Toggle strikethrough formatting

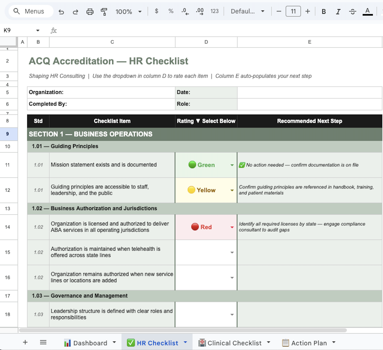tap(353, 11)
